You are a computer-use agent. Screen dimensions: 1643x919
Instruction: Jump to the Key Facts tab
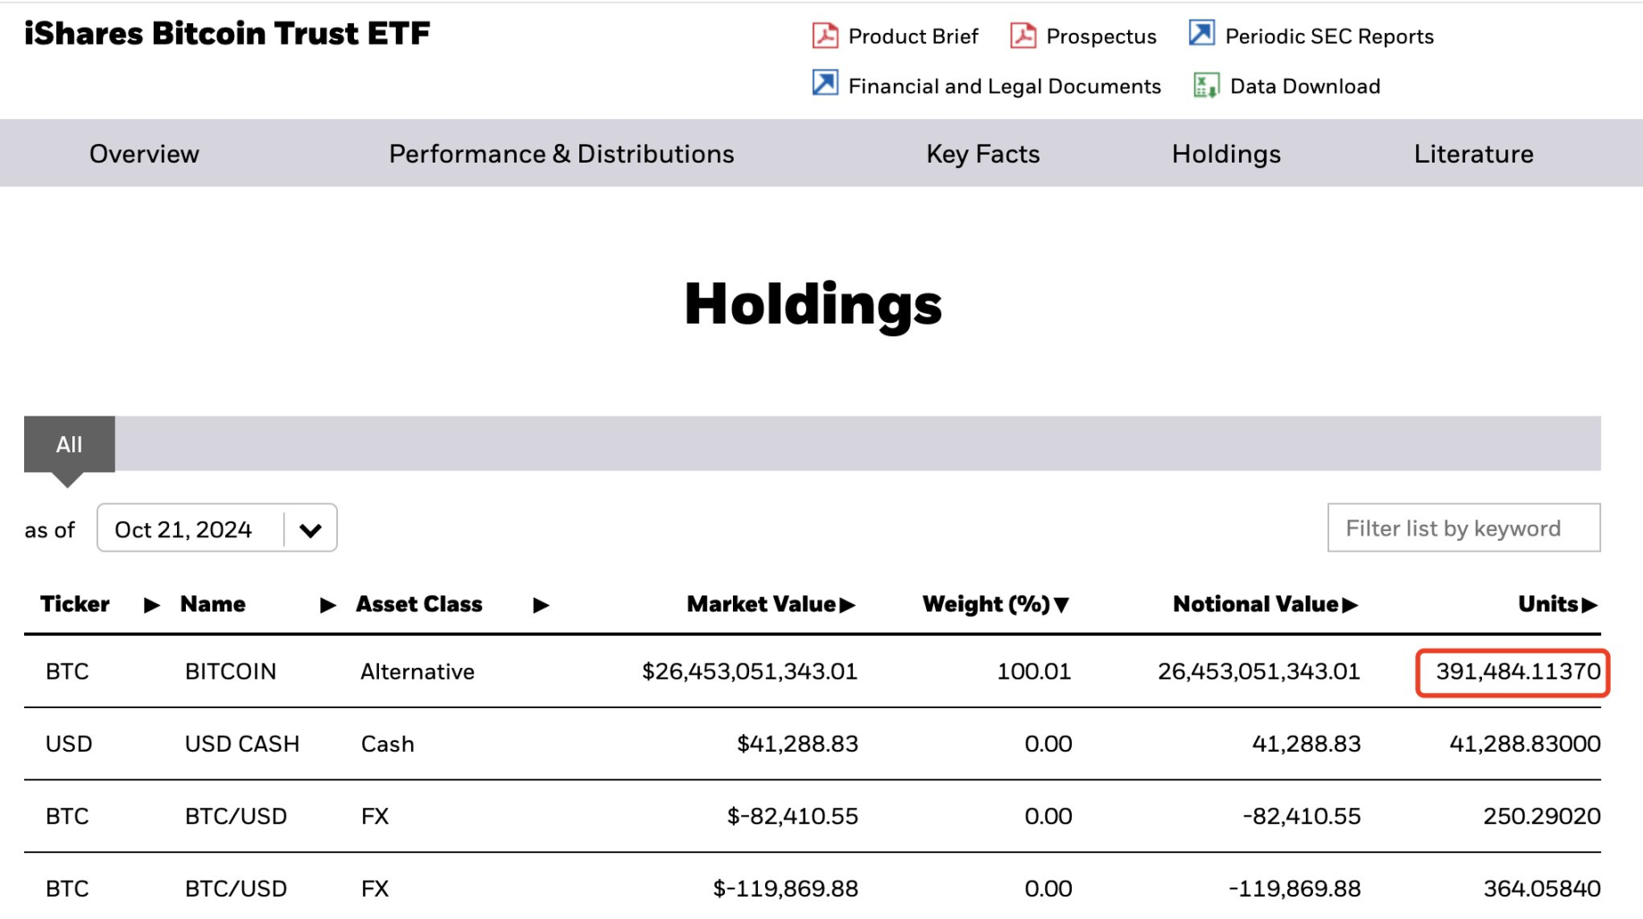click(x=982, y=154)
